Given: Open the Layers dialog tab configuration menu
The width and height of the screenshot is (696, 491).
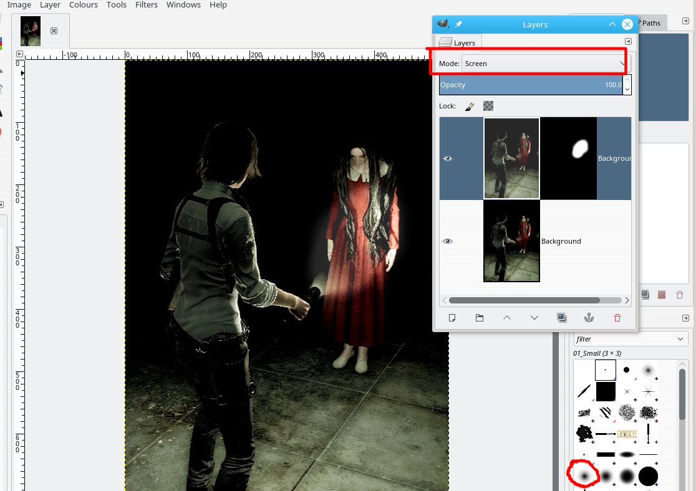Looking at the screenshot, I should click(628, 41).
